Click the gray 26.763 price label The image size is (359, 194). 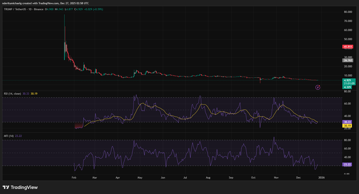pyautogui.click(x=348, y=60)
